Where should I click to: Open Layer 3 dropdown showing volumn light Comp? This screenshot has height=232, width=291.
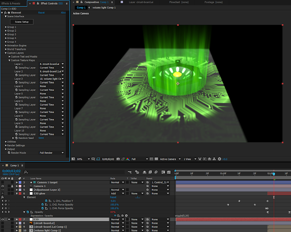[x=52, y=79]
